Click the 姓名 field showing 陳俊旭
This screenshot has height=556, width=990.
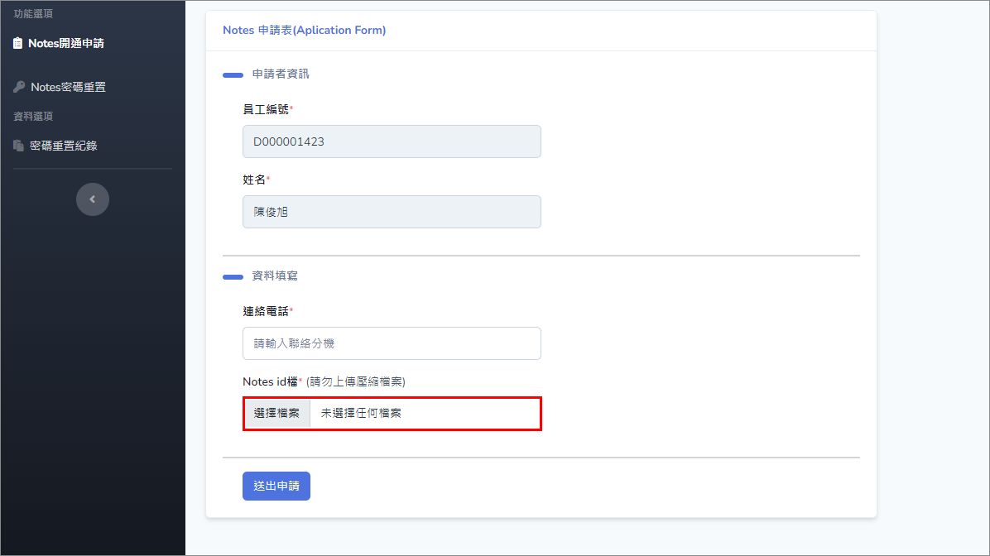point(392,212)
